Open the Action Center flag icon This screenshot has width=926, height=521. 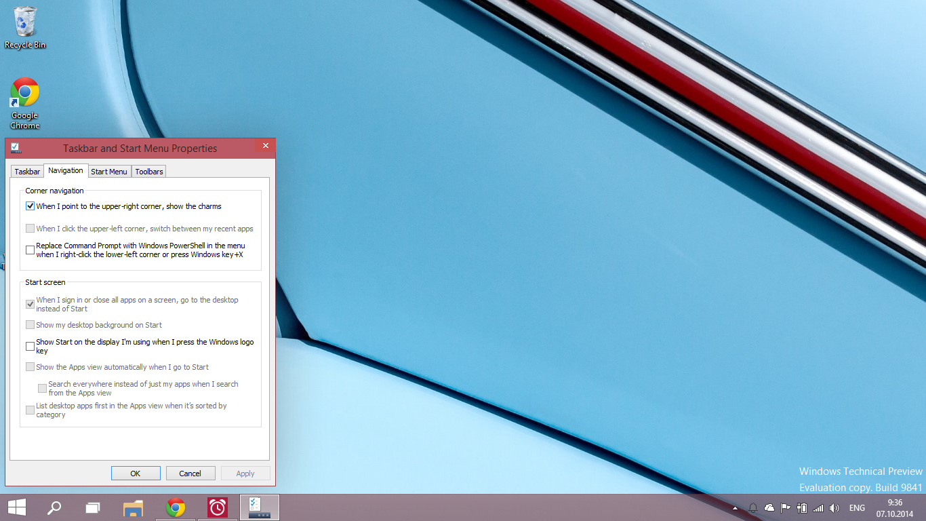click(786, 507)
